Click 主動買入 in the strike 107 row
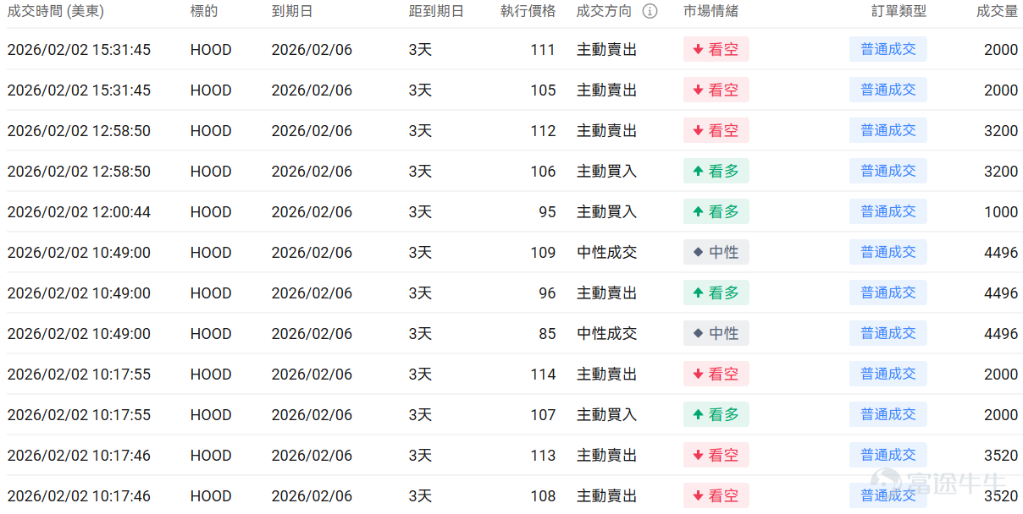This screenshot has height=514, width=1023. coord(606,415)
